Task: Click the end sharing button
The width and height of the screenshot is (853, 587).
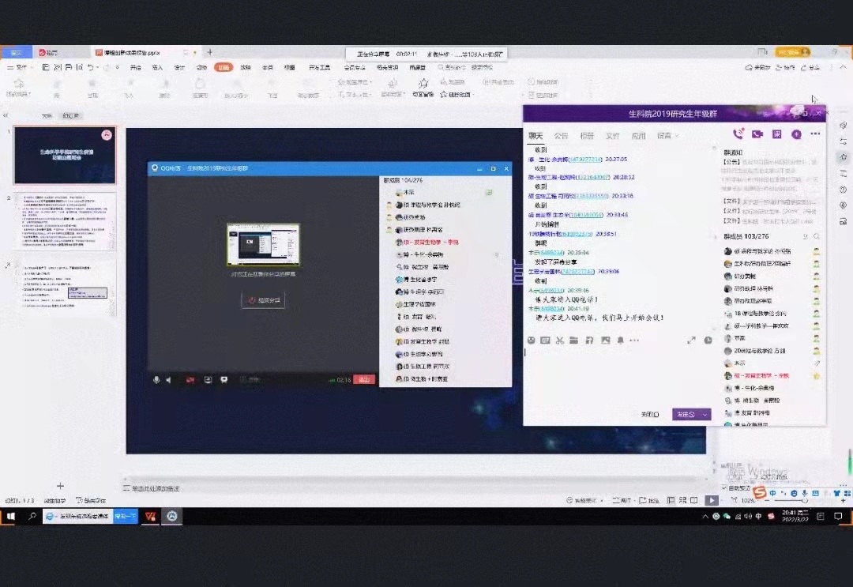Action: [263, 300]
